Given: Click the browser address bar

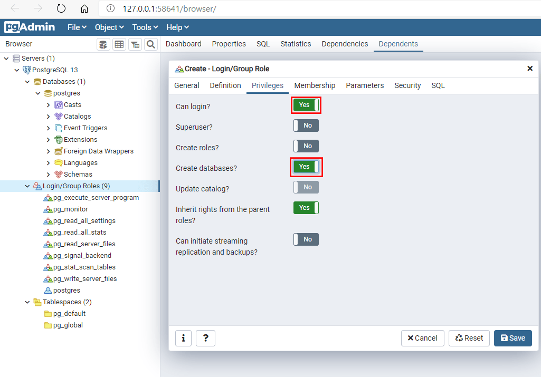Looking at the screenshot, I should (x=317, y=9).
